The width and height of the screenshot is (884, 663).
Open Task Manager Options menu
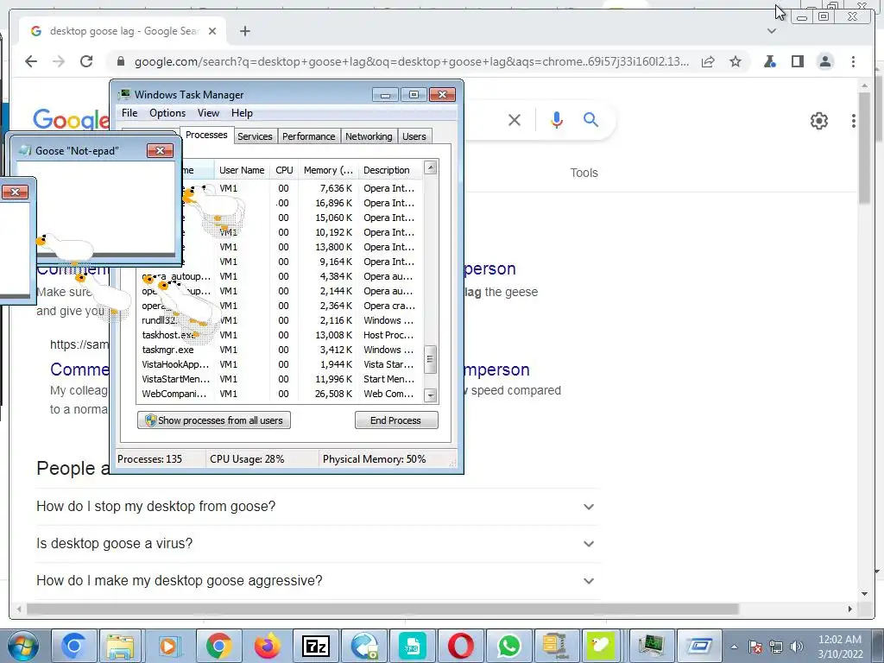coord(167,113)
